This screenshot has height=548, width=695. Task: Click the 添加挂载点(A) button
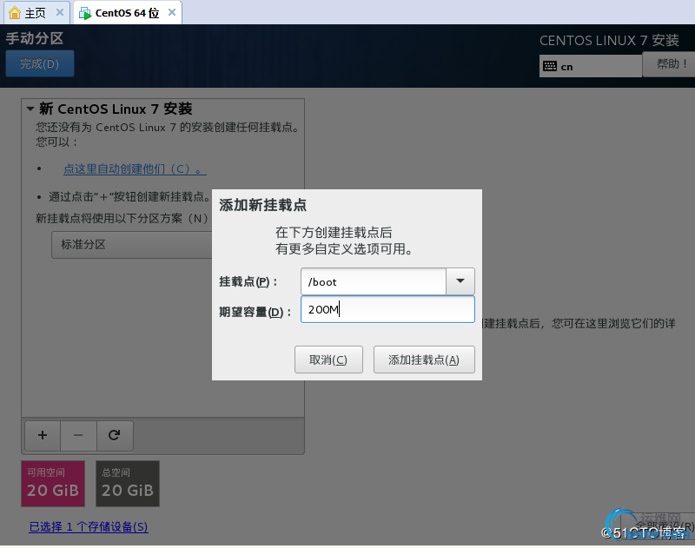(424, 360)
